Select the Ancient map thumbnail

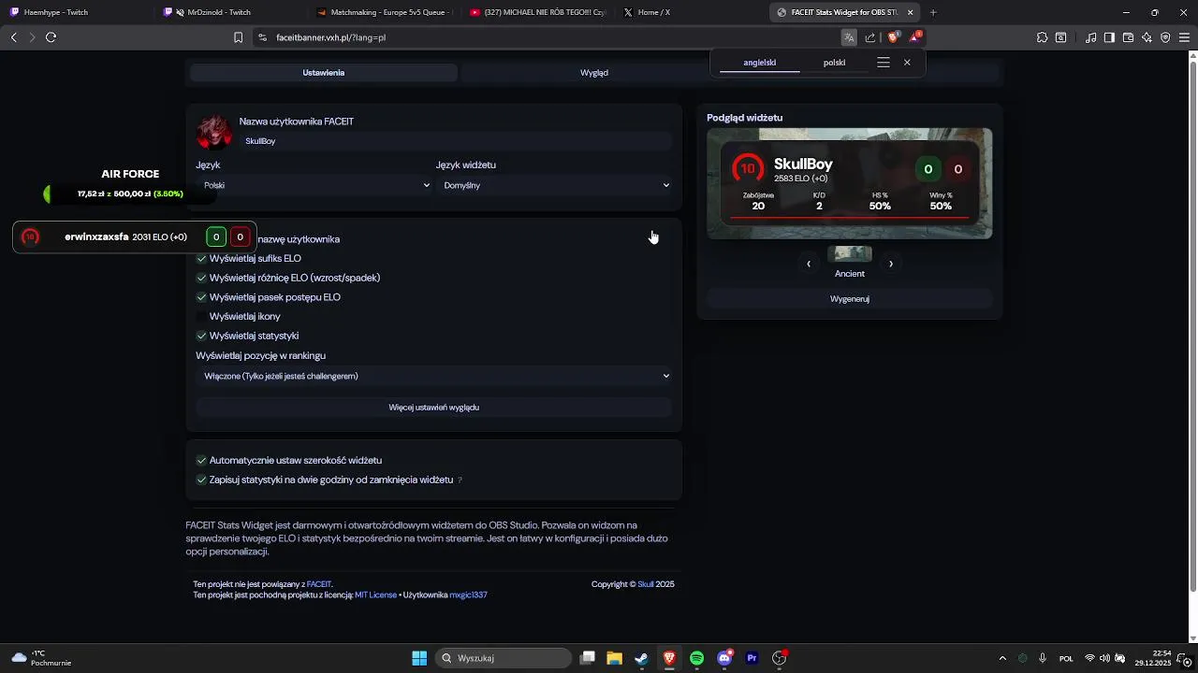coord(850,254)
